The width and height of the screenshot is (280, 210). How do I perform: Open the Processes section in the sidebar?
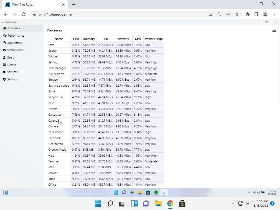click(x=21, y=28)
